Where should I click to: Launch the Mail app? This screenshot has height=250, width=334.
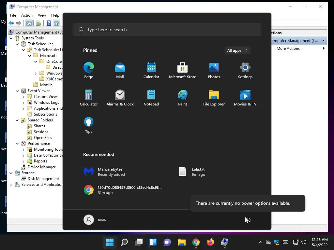coord(120,70)
